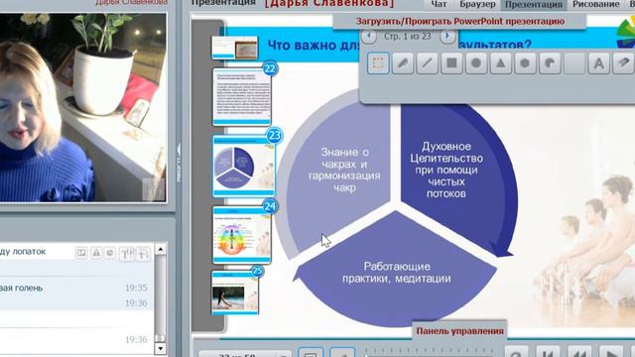Click the play button in control panel
635x357 pixels.
pos(611,352)
